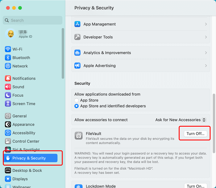Turn off FileVault
The height and width of the screenshot is (188, 216).
pos(195,134)
